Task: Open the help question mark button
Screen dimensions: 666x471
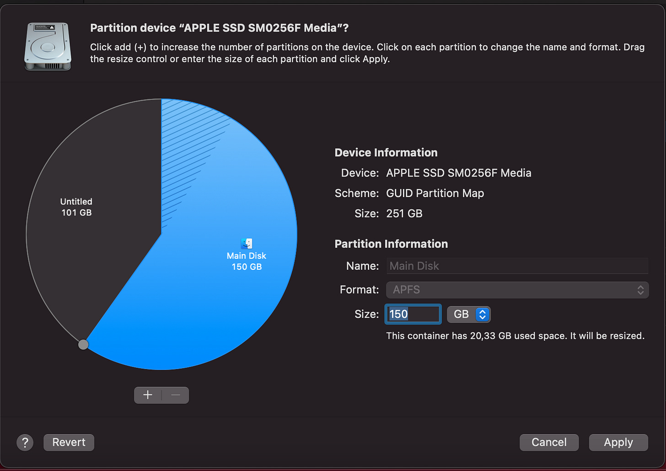Action: coord(25,443)
